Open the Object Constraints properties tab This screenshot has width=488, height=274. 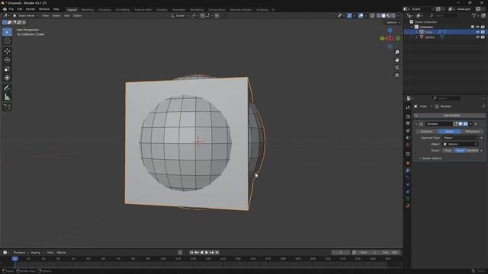(x=408, y=192)
